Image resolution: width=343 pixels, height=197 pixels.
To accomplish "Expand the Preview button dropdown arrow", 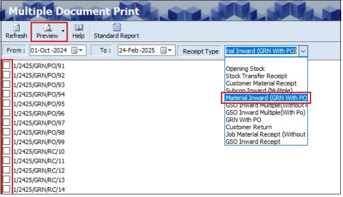I will click(x=63, y=32).
